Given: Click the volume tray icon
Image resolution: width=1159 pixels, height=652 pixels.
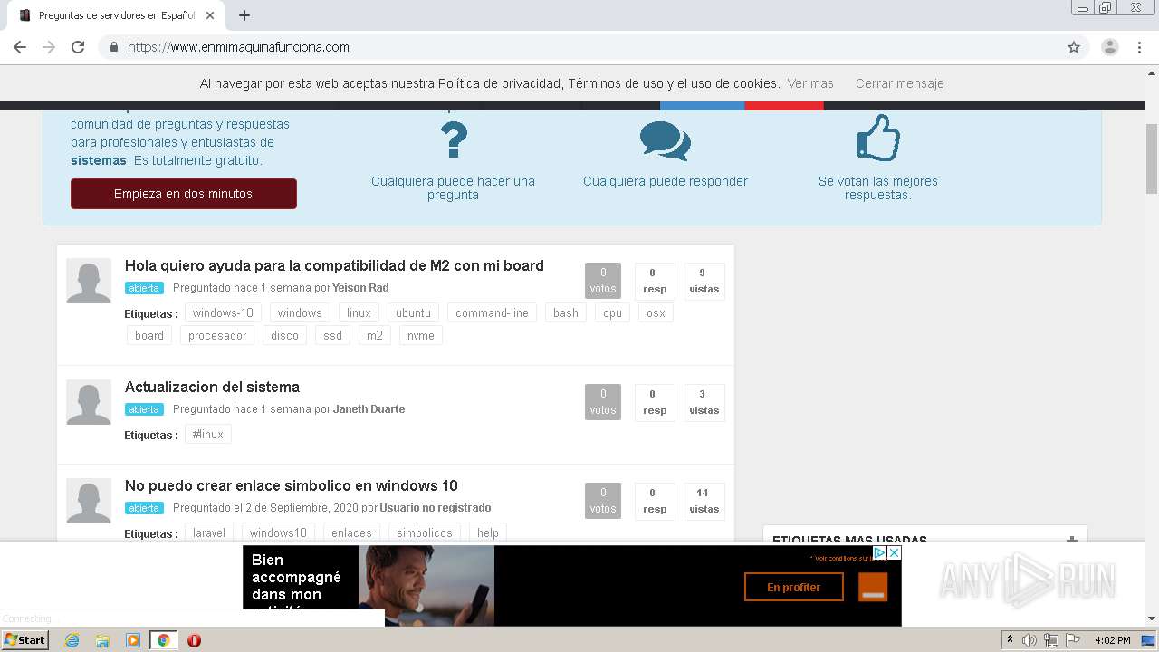Looking at the screenshot, I should pyautogui.click(x=1030, y=640).
